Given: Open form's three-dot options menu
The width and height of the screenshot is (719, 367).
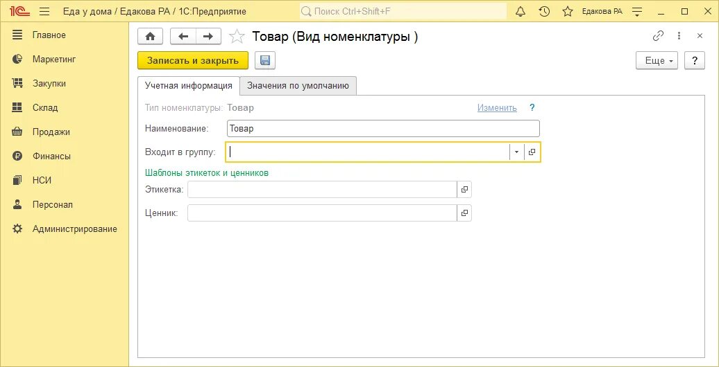Looking at the screenshot, I should 679,36.
